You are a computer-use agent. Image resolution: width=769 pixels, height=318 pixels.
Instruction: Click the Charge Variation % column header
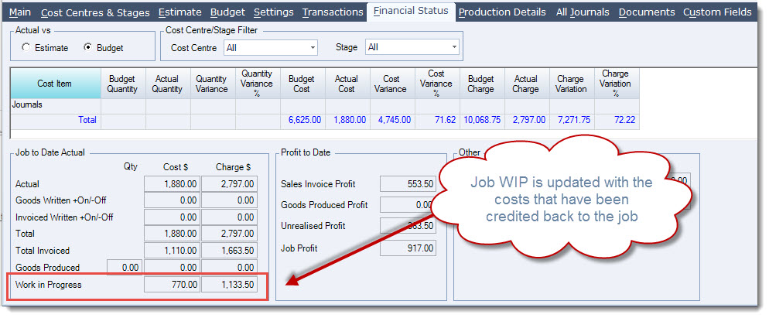(616, 84)
